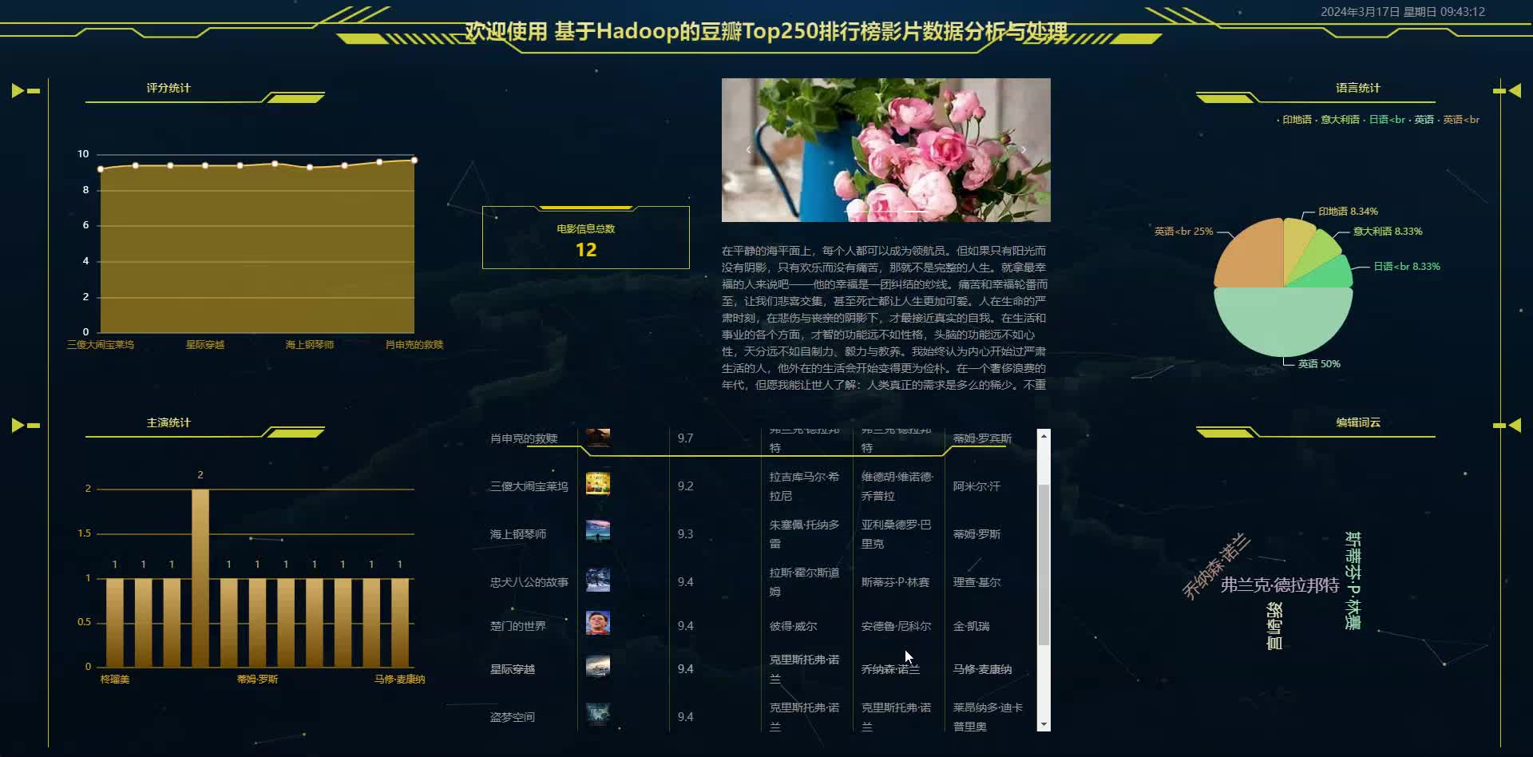Image resolution: width=1533 pixels, height=757 pixels.
Task: Click director cell 彼得·威尔
Action: point(793,626)
